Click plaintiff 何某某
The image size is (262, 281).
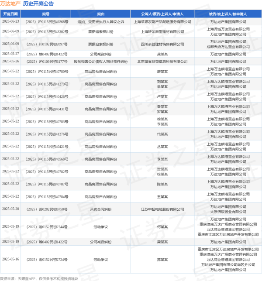pyautogui.click(x=162, y=227)
